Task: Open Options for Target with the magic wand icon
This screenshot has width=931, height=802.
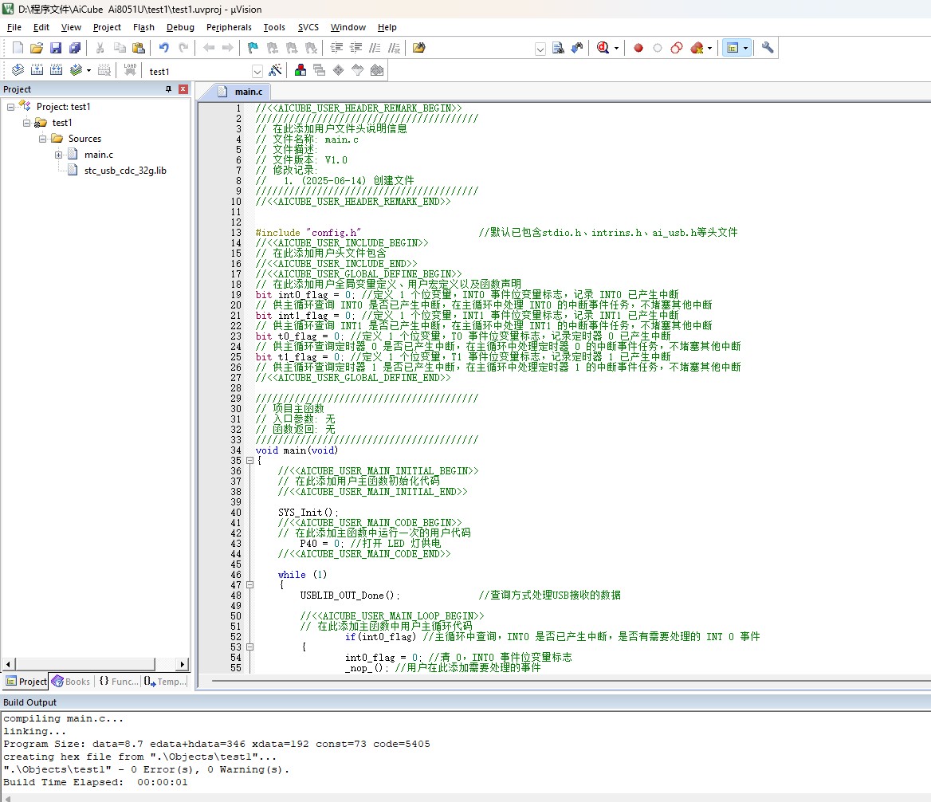Action: coord(275,71)
